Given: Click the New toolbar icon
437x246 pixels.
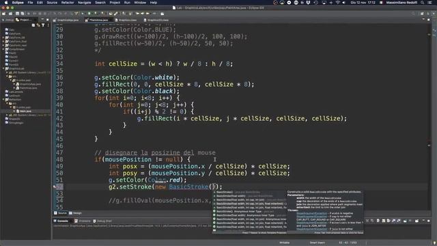Looking at the screenshot, I should (x=4, y=14).
